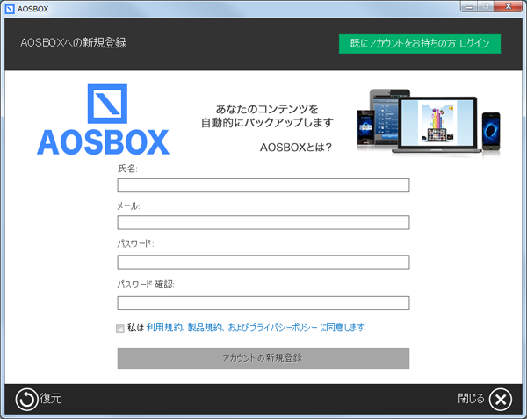Click the AOSBOX blue logo
The image size is (527, 419).
click(103, 119)
